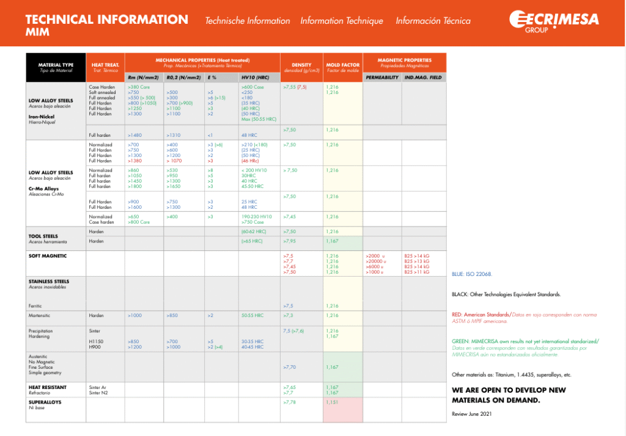Click the 'HEAT TREAT.' column header
This screenshot has height=436, width=626.
coord(105,67)
